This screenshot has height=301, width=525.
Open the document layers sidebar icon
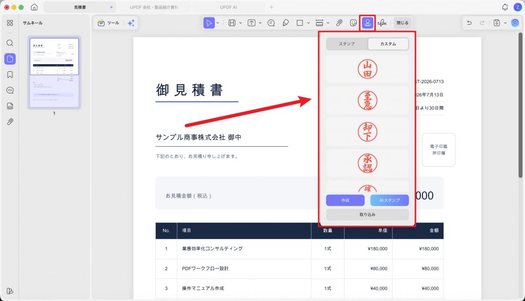click(x=10, y=106)
